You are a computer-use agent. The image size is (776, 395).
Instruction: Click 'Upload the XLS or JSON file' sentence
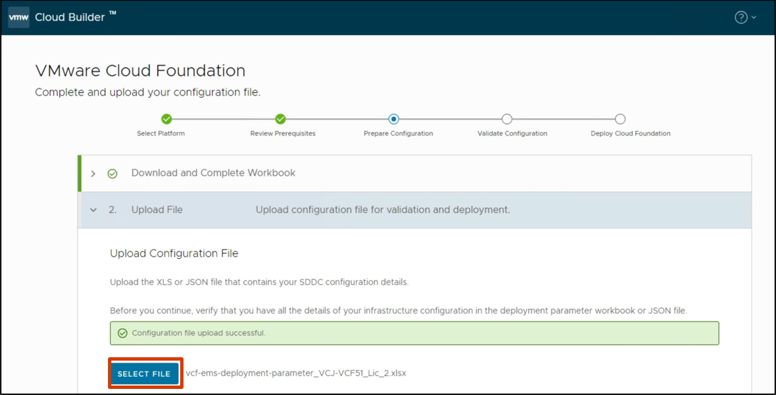(260, 283)
